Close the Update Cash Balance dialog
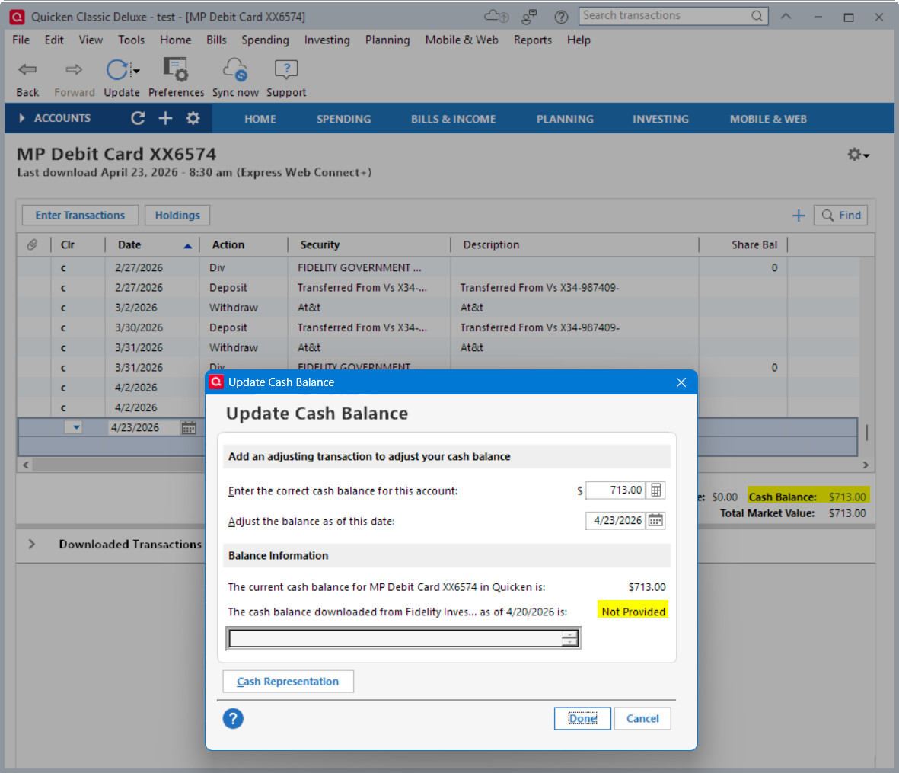Image resolution: width=899 pixels, height=773 pixels. pos(681,382)
